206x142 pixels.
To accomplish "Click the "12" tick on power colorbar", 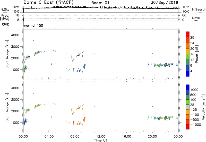I will point(192,60).
